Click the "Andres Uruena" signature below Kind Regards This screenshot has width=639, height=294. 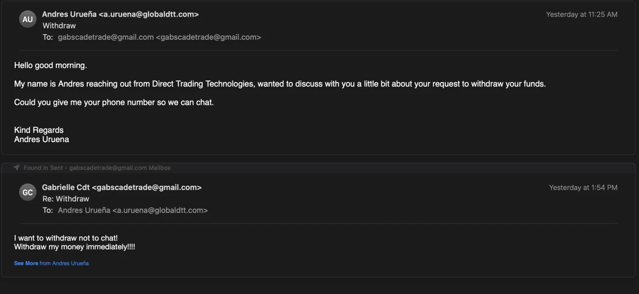[42, 139]
